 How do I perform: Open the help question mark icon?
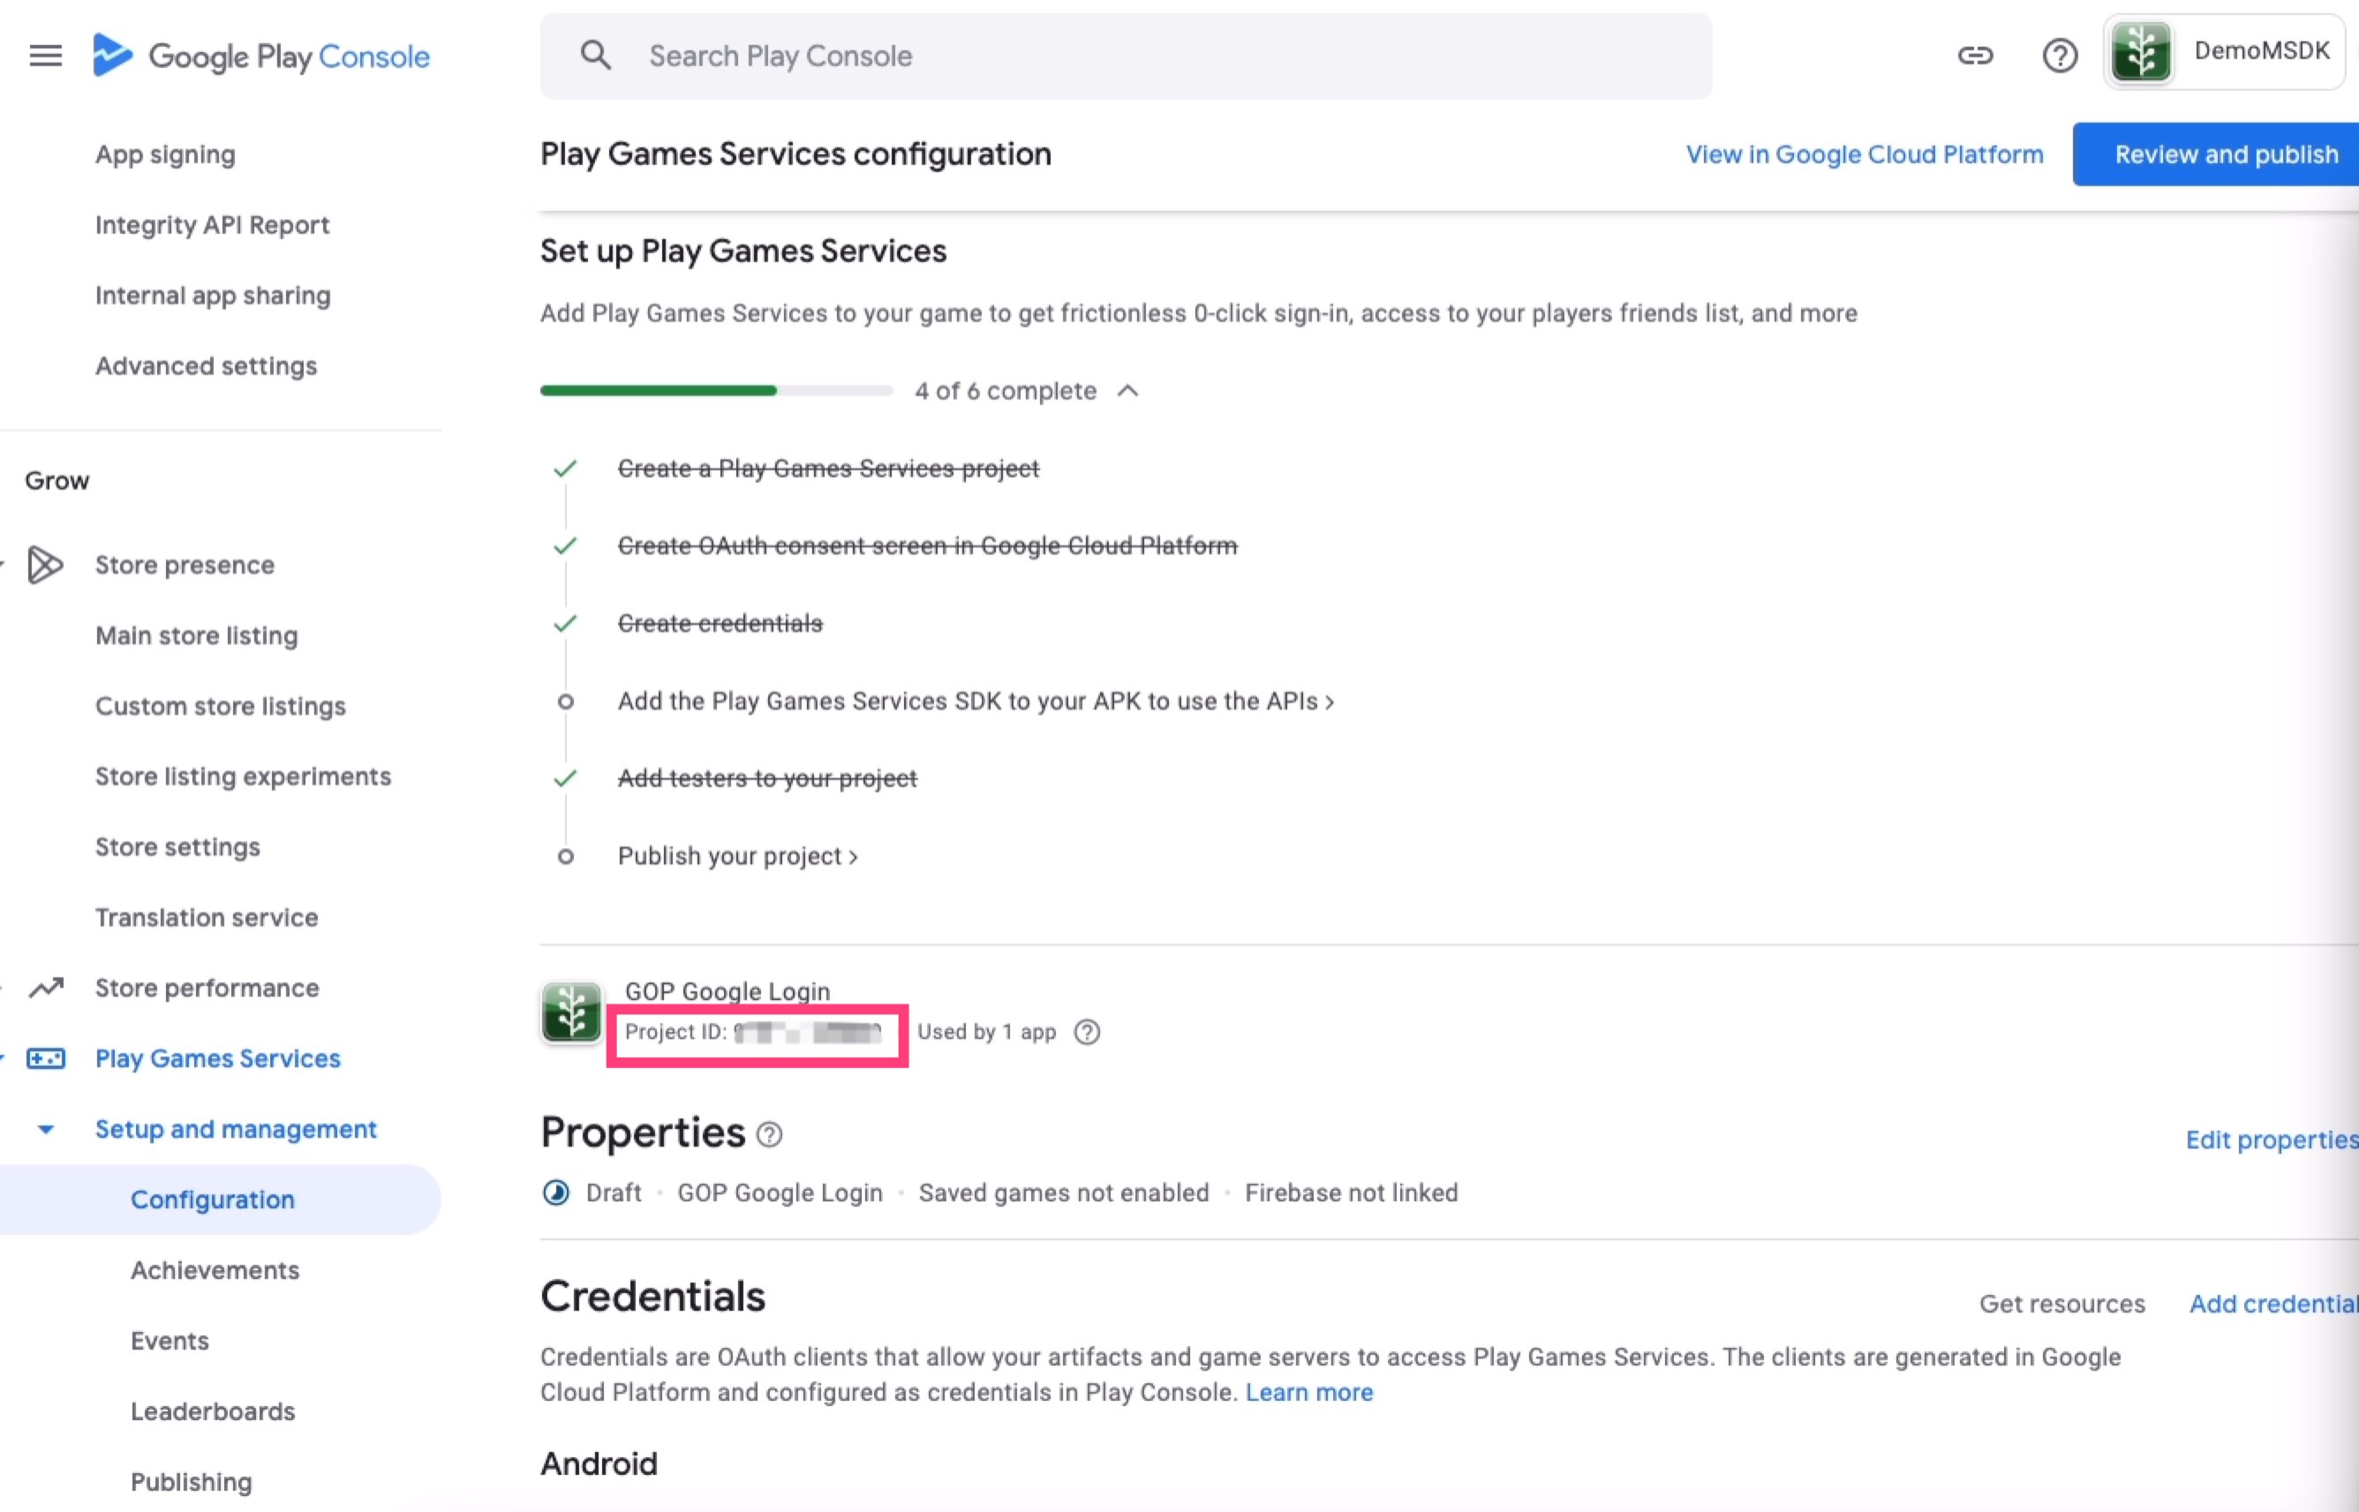click(2060, 55)
